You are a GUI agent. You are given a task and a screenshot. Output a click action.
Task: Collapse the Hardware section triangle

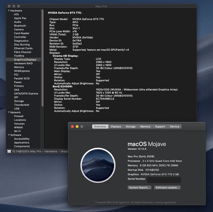tap(9, 11)
